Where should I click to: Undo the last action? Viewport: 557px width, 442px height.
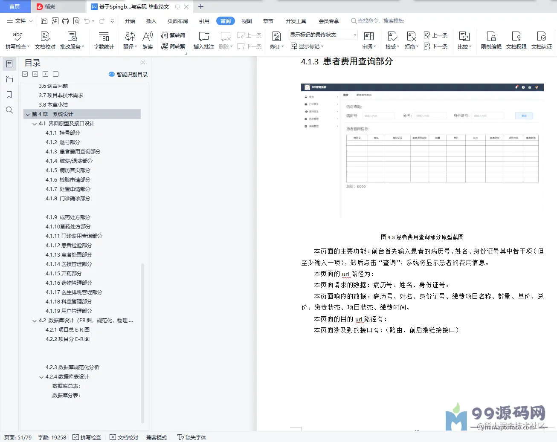(x=87, y=21)
